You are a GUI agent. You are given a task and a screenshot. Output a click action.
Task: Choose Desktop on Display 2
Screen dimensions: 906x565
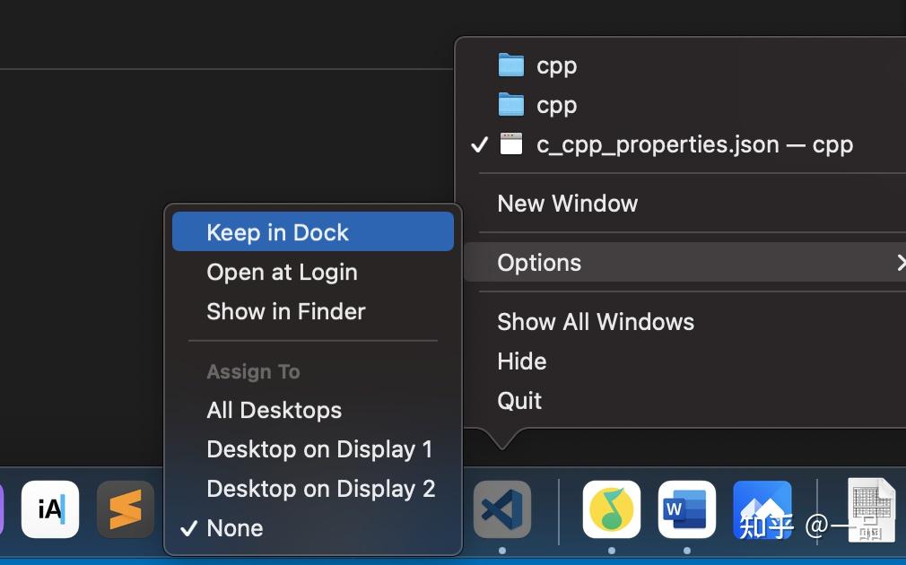point(320,489)
